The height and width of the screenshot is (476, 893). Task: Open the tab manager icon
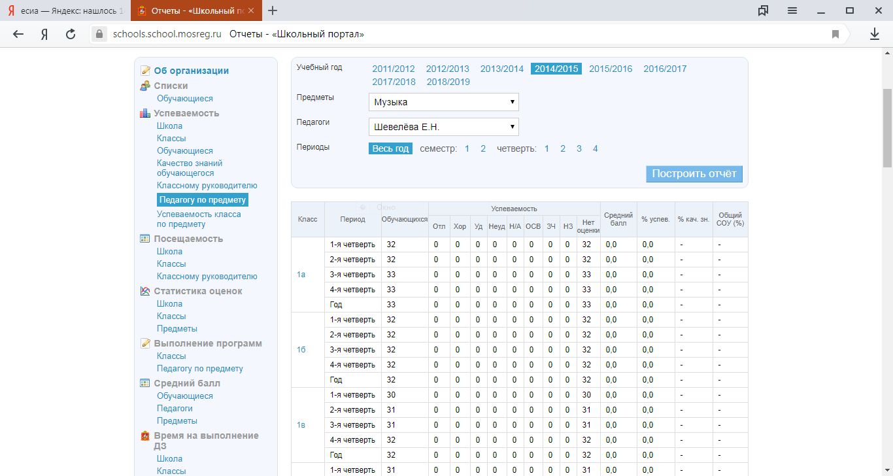[x=763, y=10]
